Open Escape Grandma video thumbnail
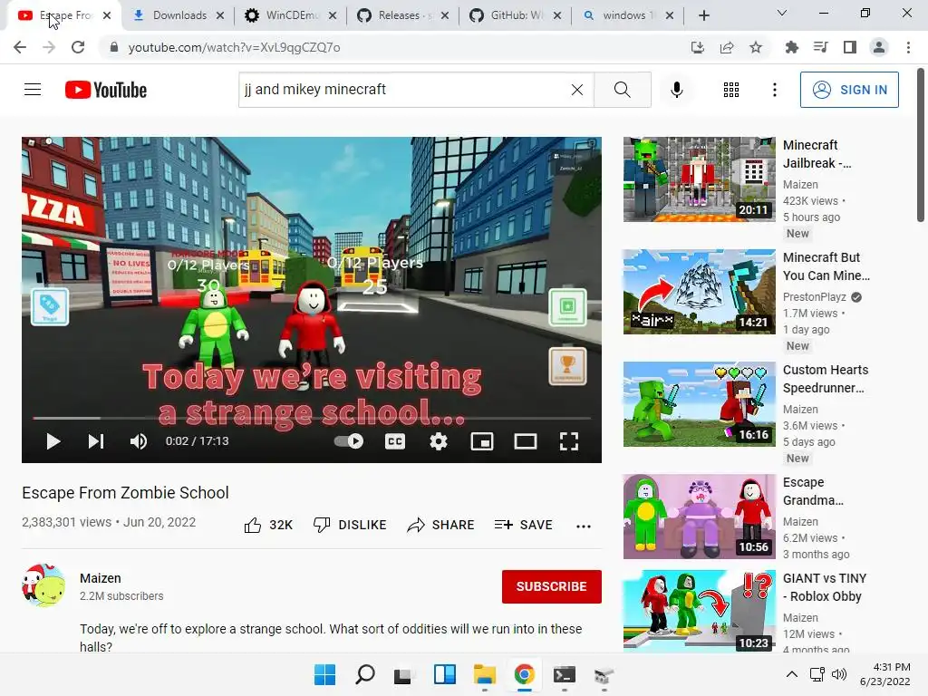 pyautogui.click(x=699, y=517)
